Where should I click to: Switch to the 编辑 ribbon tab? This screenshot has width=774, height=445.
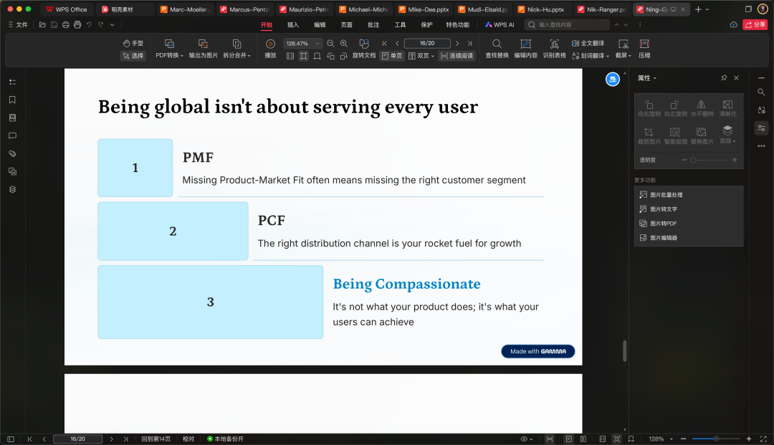pyautogui.click(x=320, y=24)
